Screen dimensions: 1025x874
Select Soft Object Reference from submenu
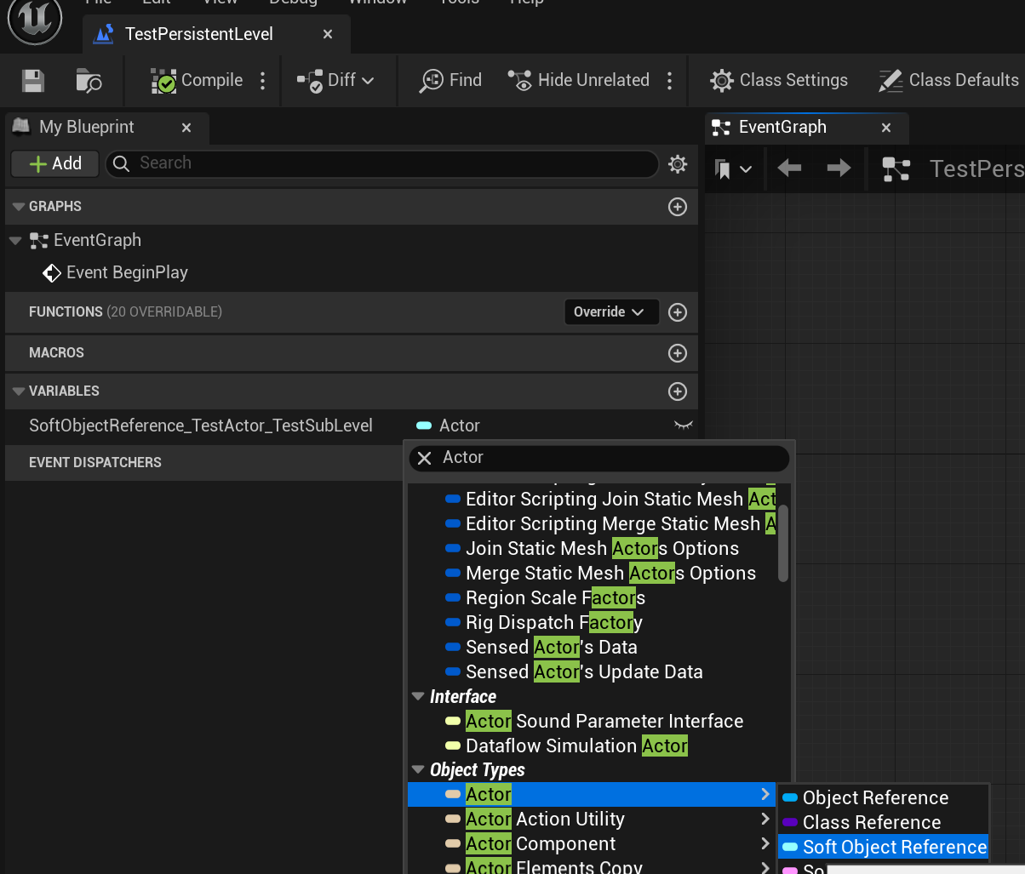pyautogui.click(x=894, y=848)
